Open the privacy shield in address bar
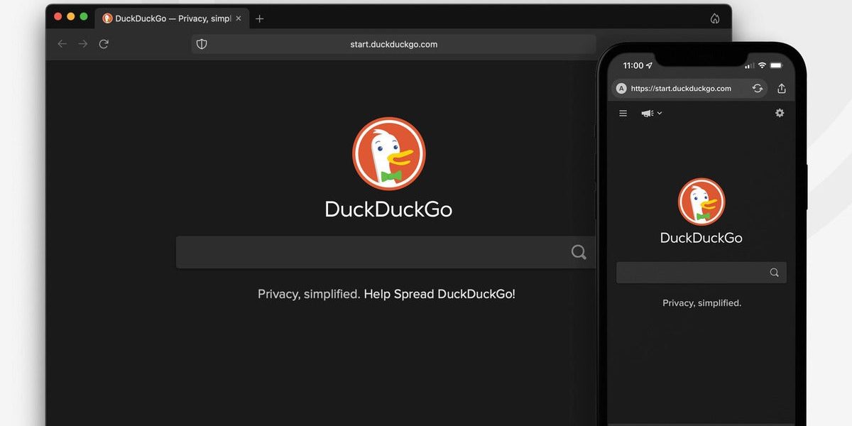This screenshot has width=852, height=426. (x=202, y=44)
